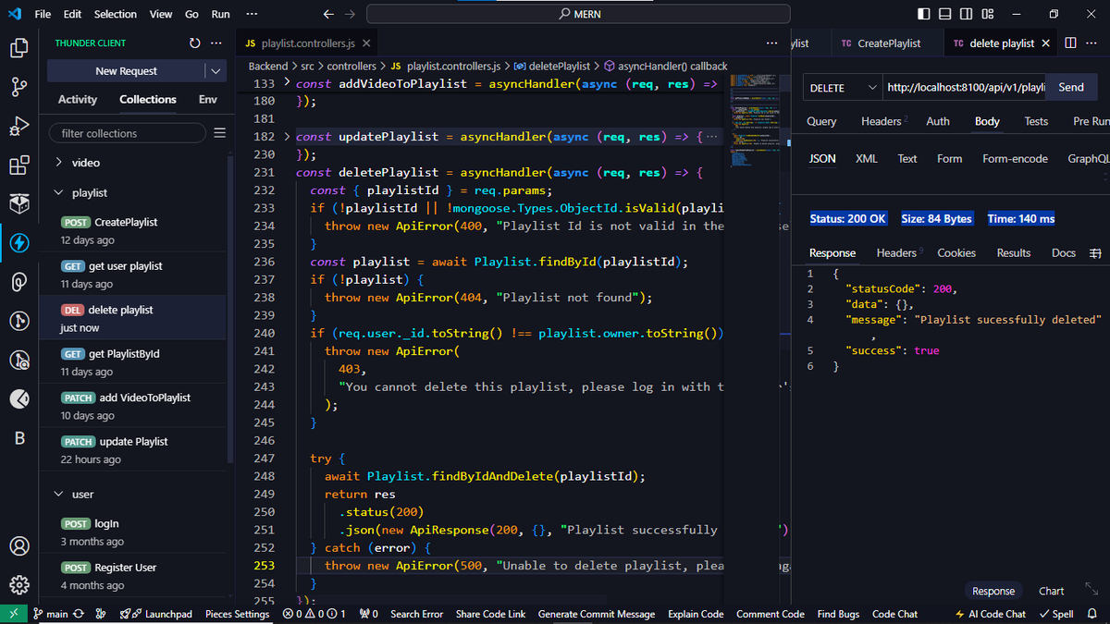
Task: Select Text body type
Action: point(907,159)
